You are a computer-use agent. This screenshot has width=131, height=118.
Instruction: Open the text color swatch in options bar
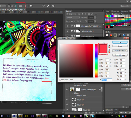tap(20, 6)
